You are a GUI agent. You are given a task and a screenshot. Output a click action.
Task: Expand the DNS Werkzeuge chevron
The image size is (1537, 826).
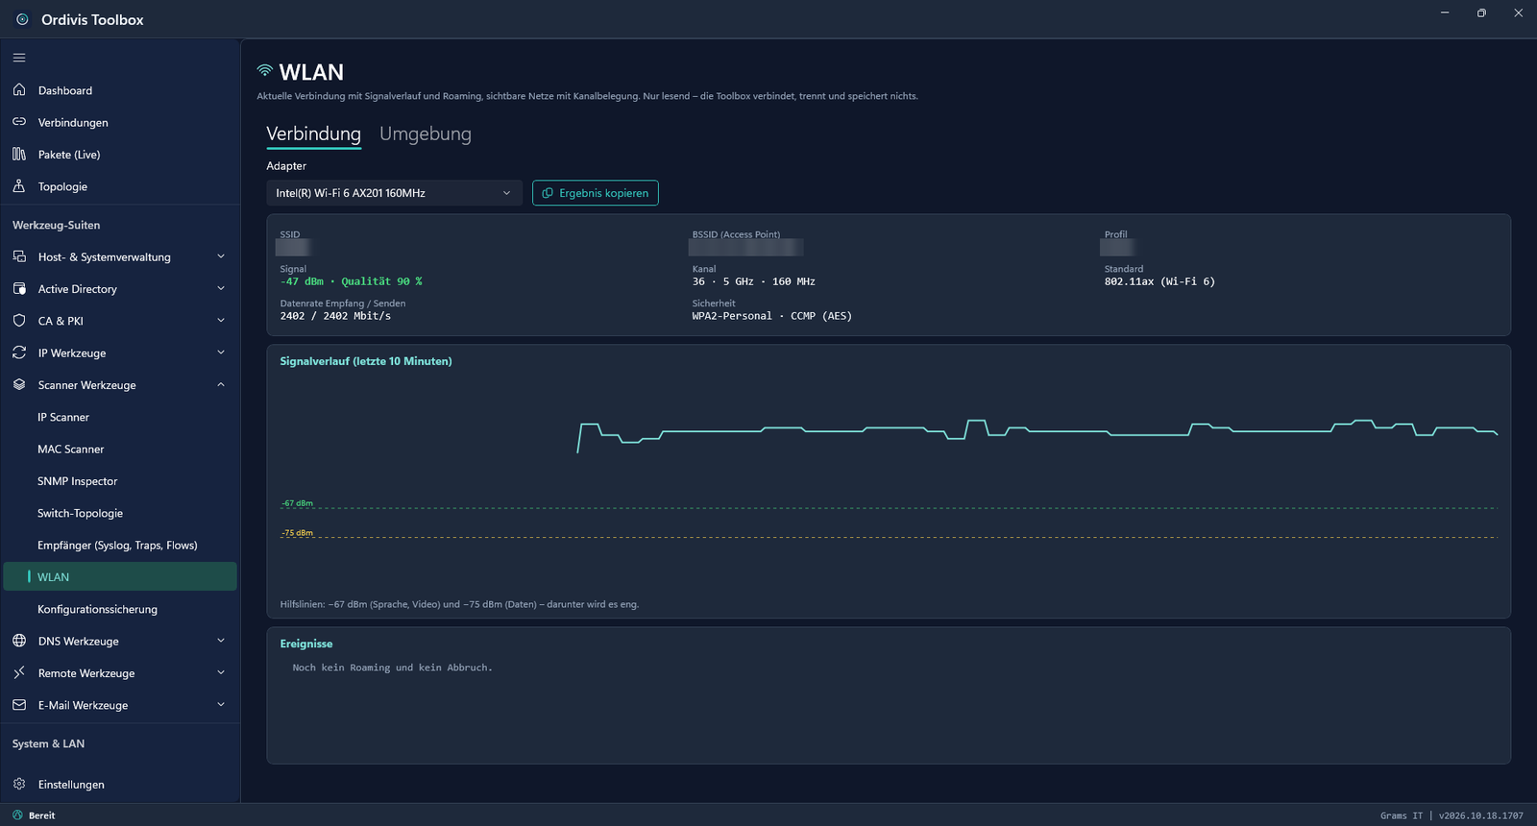click(x=221, y=641)
